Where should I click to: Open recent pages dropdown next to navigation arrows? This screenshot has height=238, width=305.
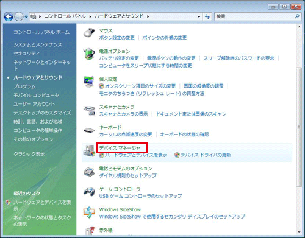click(x=26, y=17)
